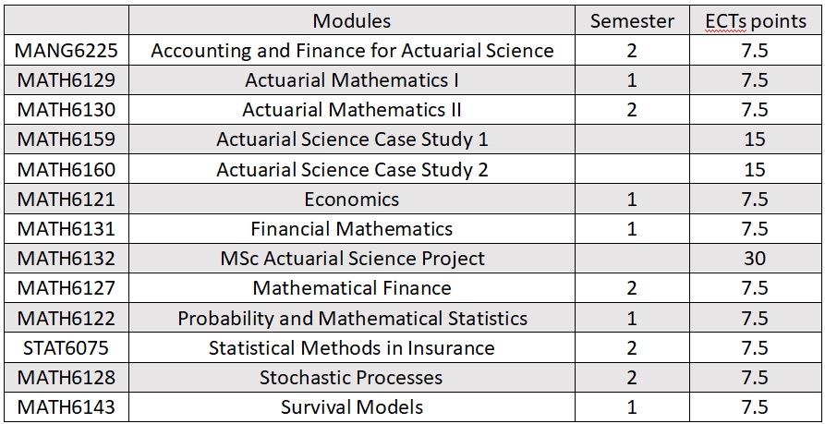825x424 pixels.
Task: Click the MATH6160 code cell
Action: 67,169
